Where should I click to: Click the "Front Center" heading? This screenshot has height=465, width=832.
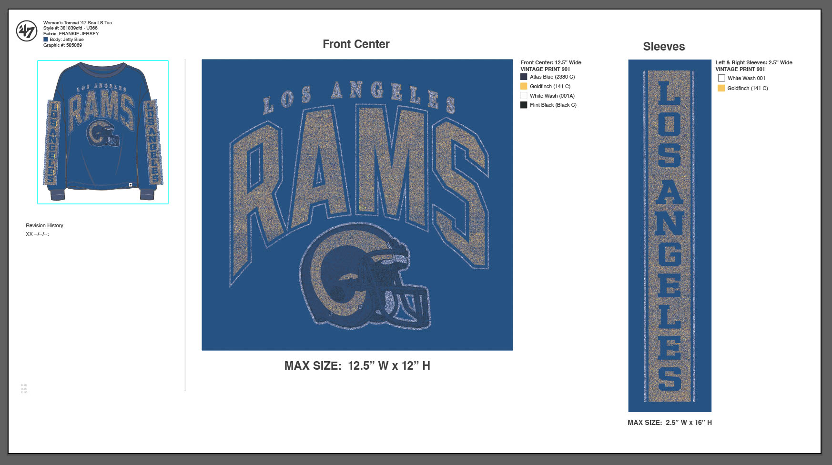click(x=356, y=44)
